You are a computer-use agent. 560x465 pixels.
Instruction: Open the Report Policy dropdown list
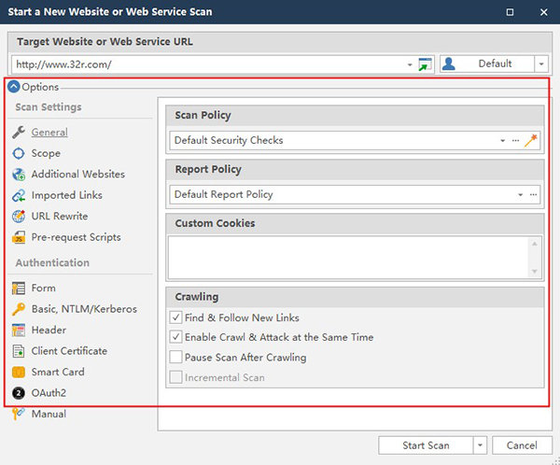(520, 195)
